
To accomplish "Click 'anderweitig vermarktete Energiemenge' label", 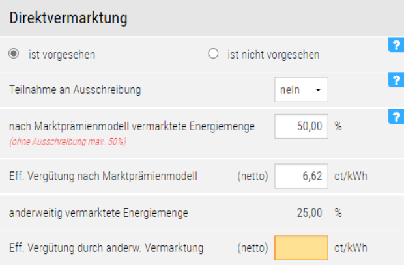I will (98, 212).
